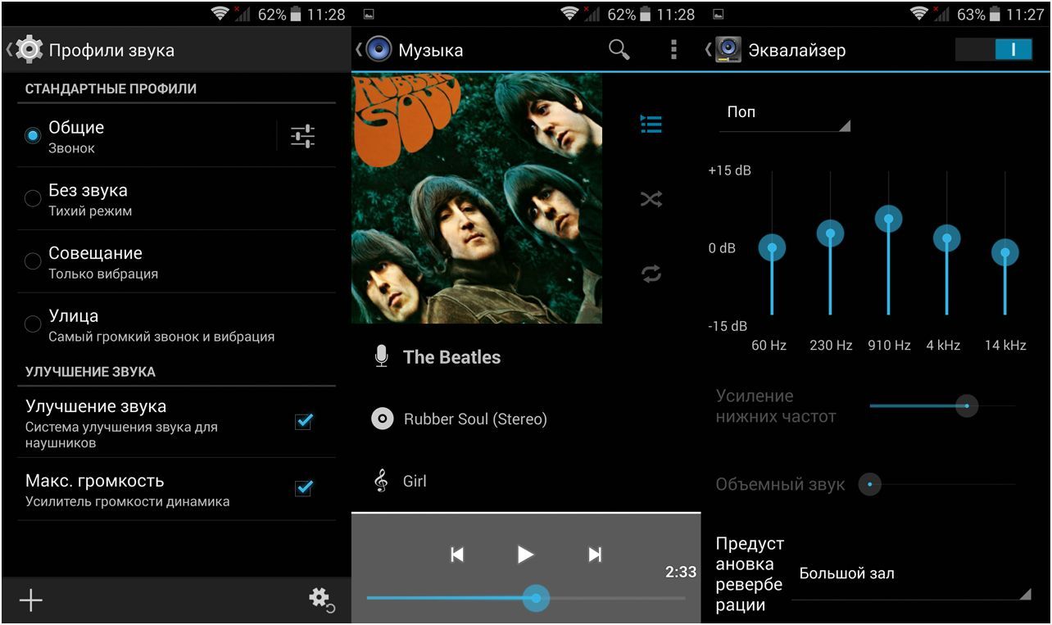Add a new sound profile
Viewport: 1052px width, 625px height.
[x=31, y=600]
